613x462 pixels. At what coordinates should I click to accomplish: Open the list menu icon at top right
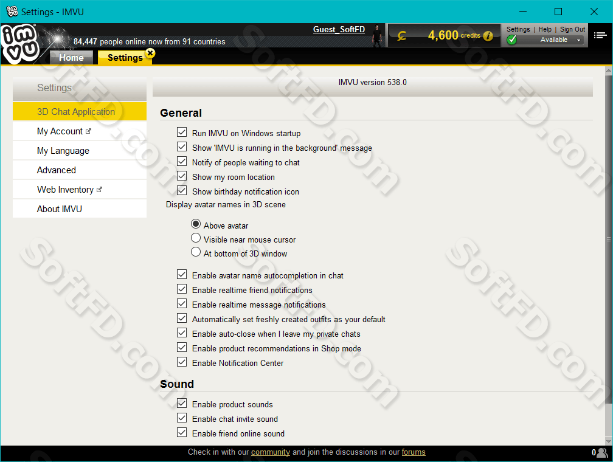pyautogui.click(x=600, y=36)
